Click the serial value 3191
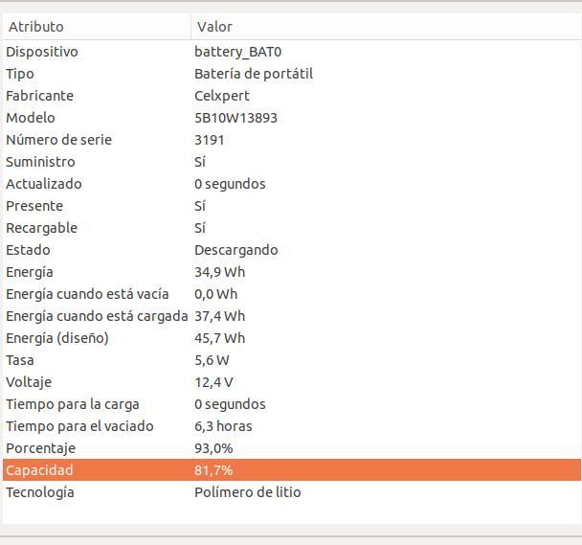582x545 pixels. pos(210,140)
